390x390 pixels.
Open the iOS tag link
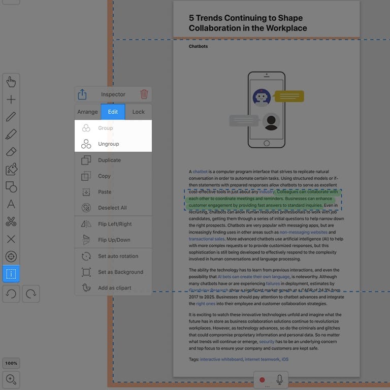(x=285, y=359)
